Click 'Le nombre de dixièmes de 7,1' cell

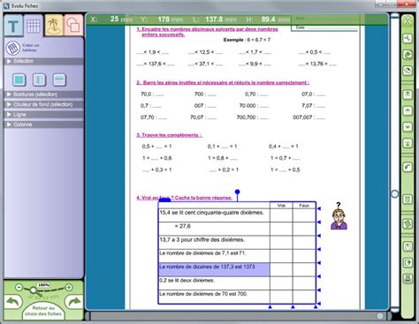click(x=214, y=256)
